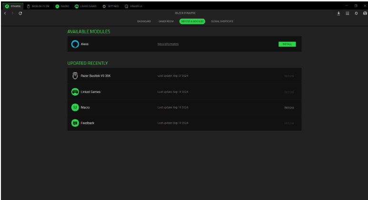Select the Dashboard sub-tab

144,21
